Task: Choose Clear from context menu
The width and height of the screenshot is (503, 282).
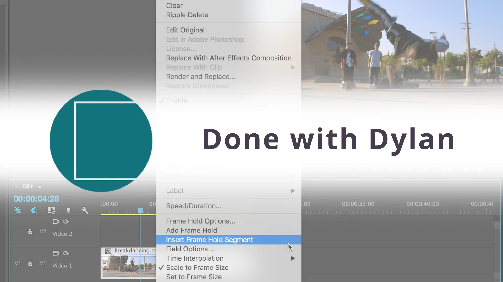Action: click(x=174, y=5)
